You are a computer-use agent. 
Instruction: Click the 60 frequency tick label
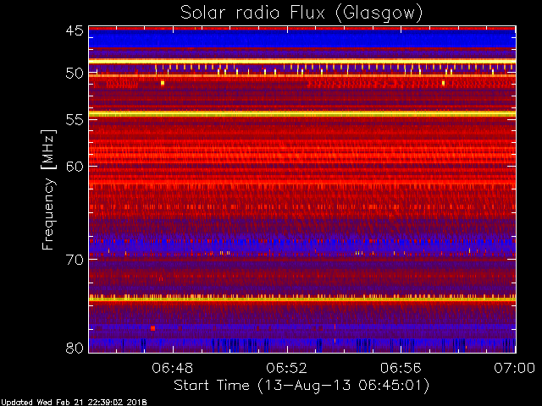[75, 167]
